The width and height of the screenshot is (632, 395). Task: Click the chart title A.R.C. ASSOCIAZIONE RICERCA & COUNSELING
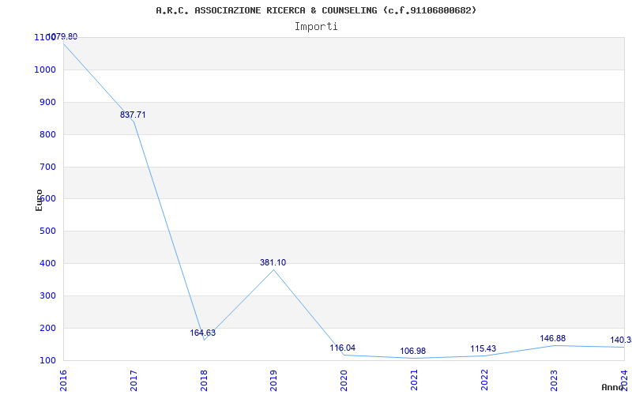(316, 10)
